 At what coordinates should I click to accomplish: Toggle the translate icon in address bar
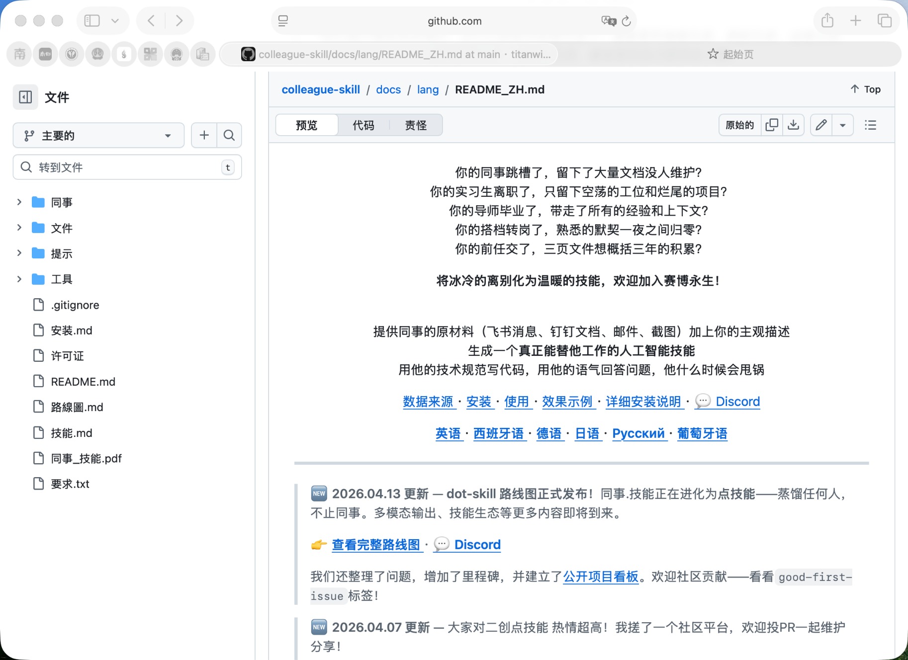pos(608,21)
